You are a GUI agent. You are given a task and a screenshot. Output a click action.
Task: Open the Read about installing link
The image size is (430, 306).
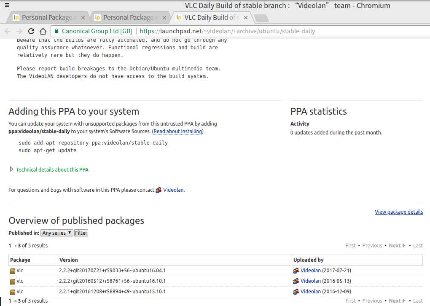click(x=178, y=132)
